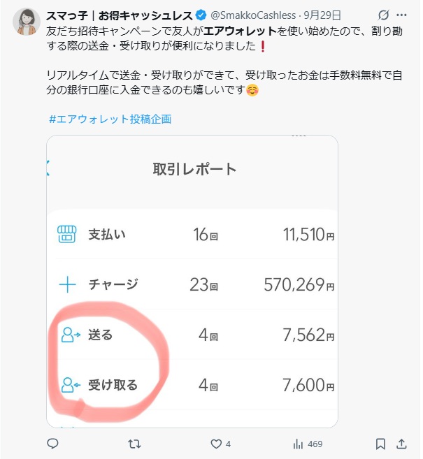This screenshot has height=459, width=423.
Task: Click the 支払い shop icon in the image
Action: [66, 235]
